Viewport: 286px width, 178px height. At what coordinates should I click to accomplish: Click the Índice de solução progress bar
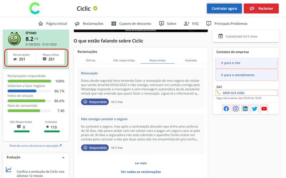click(x=29, y=101)
